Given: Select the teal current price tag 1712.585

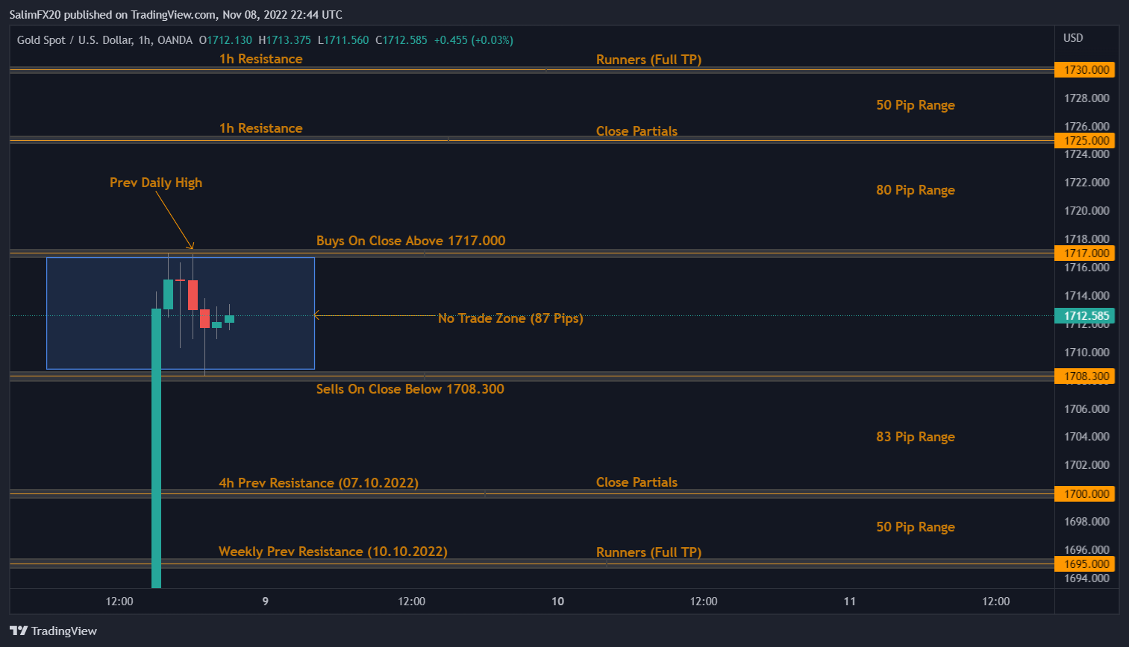Looking at the screenshot, I should click(x=1086, y=315).
